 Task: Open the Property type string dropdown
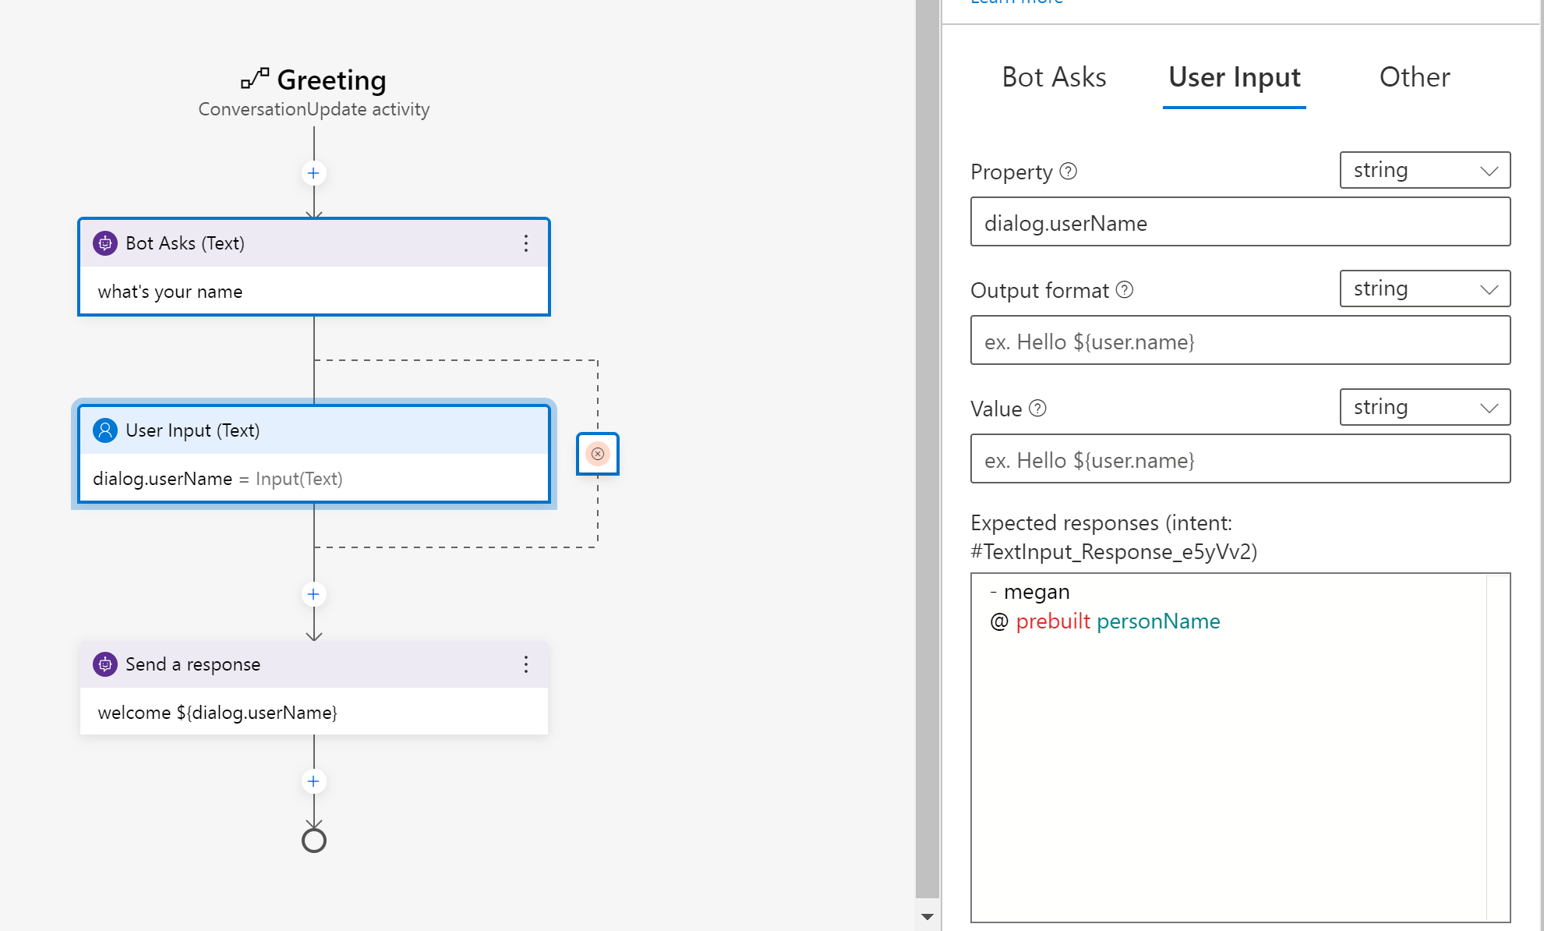click(1424, 170)
